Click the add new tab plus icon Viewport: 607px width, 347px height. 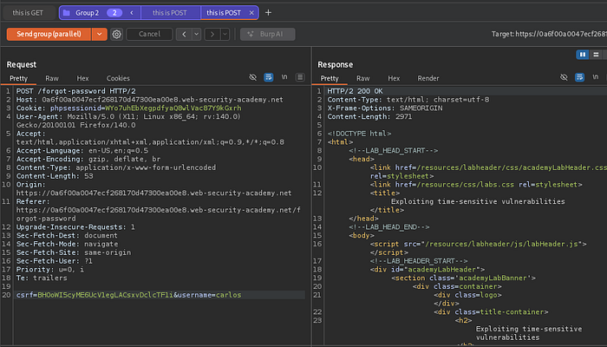point(268,13)
